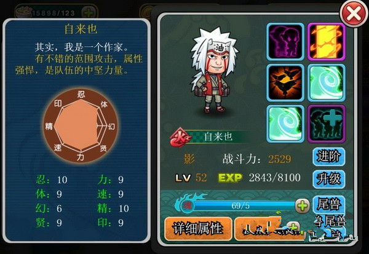Tap the blue soul flame icon

pos(187,204)
